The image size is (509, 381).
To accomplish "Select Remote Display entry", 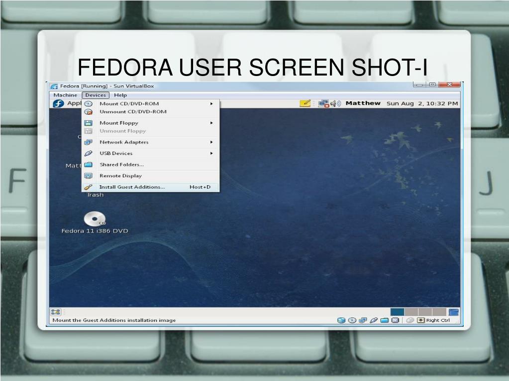I will click(x=151, y=175).
